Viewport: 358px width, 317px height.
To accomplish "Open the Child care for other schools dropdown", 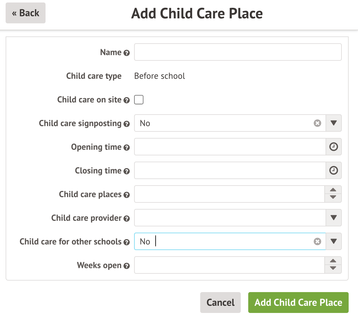I will click(333, 241).
